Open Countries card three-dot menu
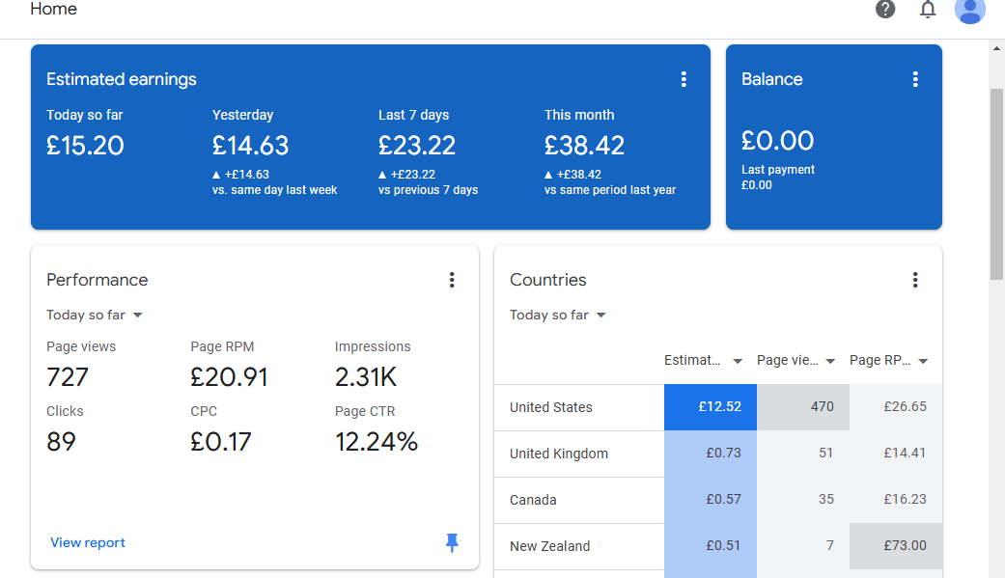Screen dimensions: 1005x578 pyautogui.click(x=915, y=280)
